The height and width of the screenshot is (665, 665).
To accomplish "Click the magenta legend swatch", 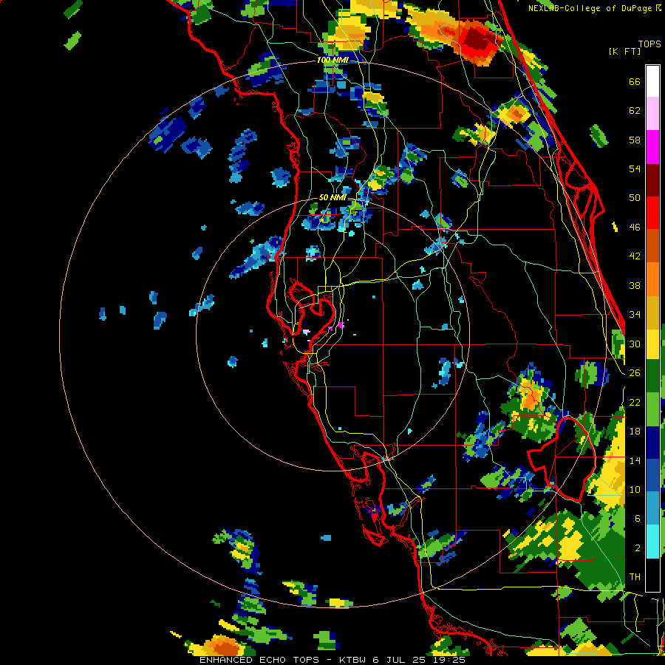I will coord(652,147).
